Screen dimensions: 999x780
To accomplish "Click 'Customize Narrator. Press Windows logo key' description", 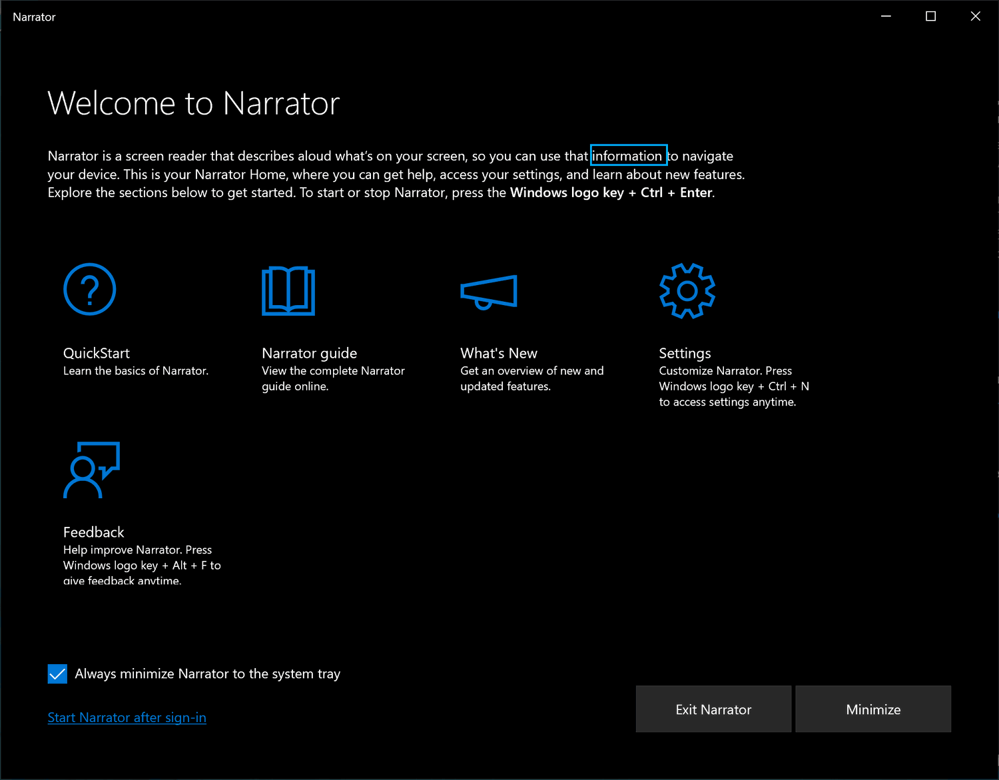I will tap(734, 386).
